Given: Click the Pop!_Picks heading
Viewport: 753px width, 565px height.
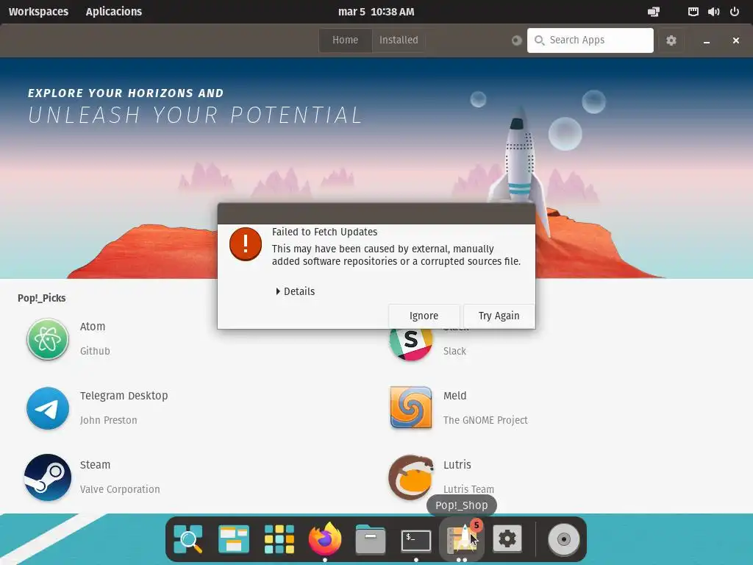Looking at the screenshot, I should tap(42, 298).
